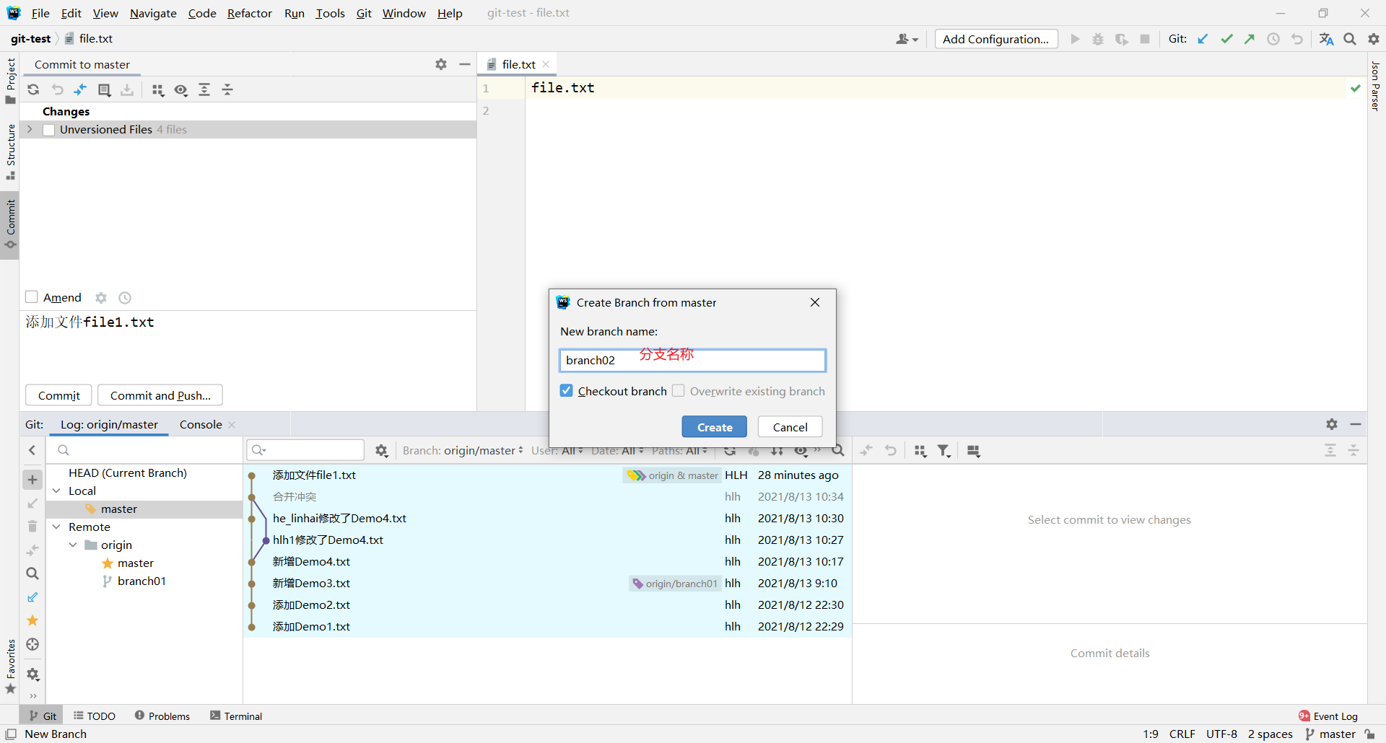Check the Amend commit checkbox
The height and width of the screenshot is (743, 1386).
coord(31,296)
